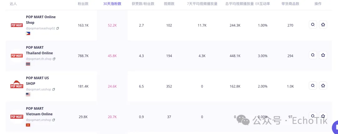Click Vietnam flag under POP MART Vietnam Online

click(28, 125)
